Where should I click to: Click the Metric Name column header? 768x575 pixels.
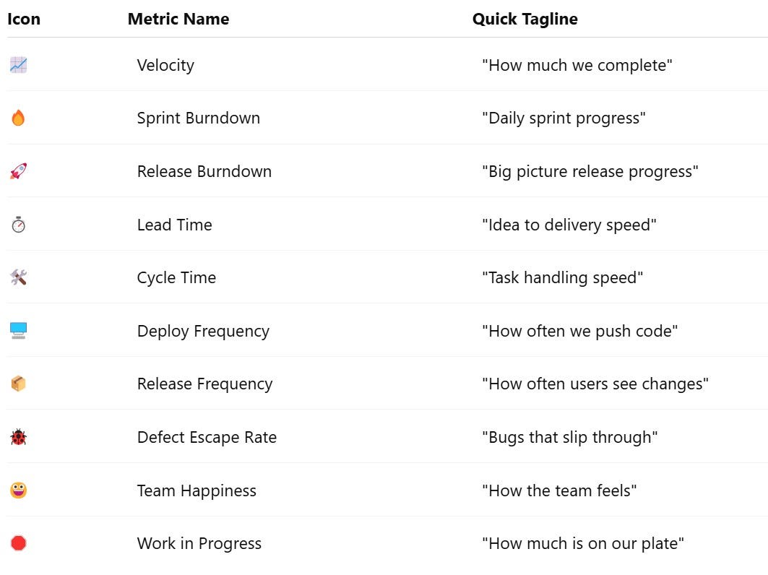click(x=178, y=19)
